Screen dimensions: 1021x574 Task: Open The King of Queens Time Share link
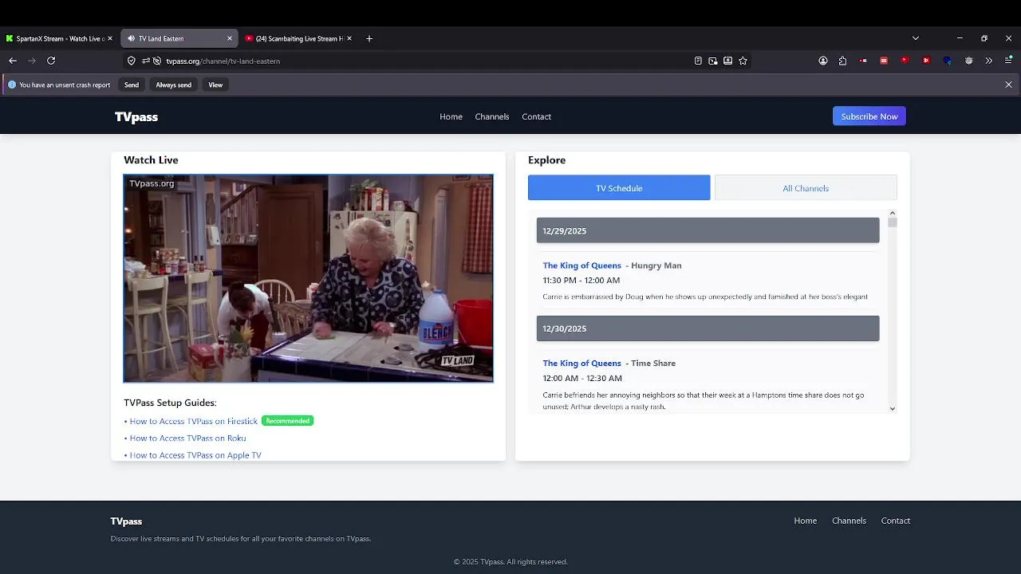(581, 363)
